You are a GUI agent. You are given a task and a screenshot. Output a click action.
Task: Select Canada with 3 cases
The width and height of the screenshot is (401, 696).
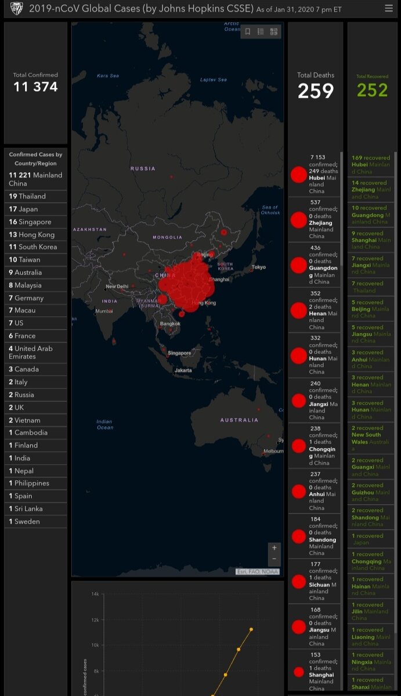[35, 369]
